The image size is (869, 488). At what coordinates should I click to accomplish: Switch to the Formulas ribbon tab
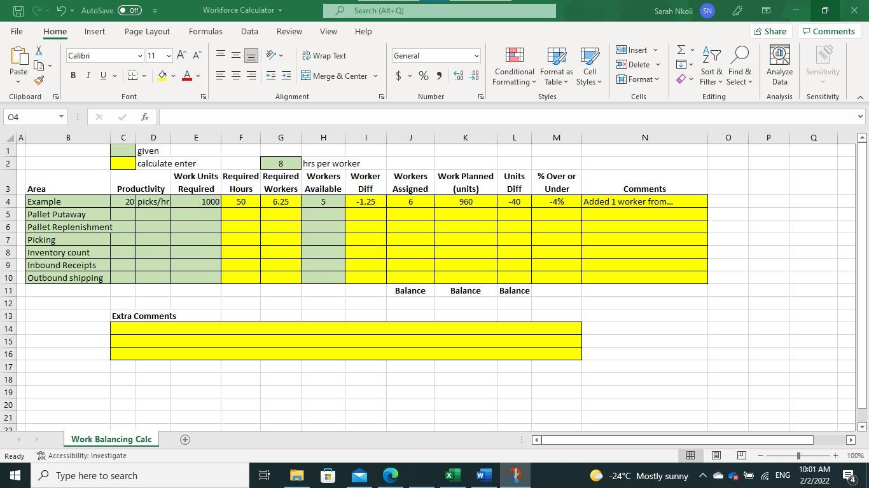[x=205, y=31]
